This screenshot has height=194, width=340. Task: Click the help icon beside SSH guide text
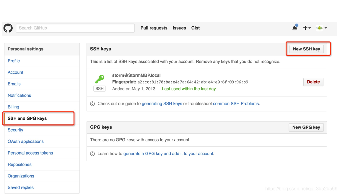[92, 104]
